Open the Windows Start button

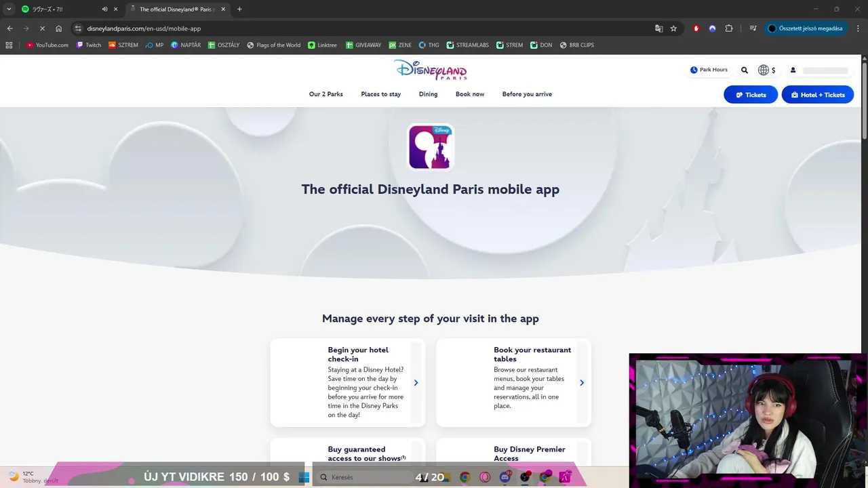coord(304,477)
